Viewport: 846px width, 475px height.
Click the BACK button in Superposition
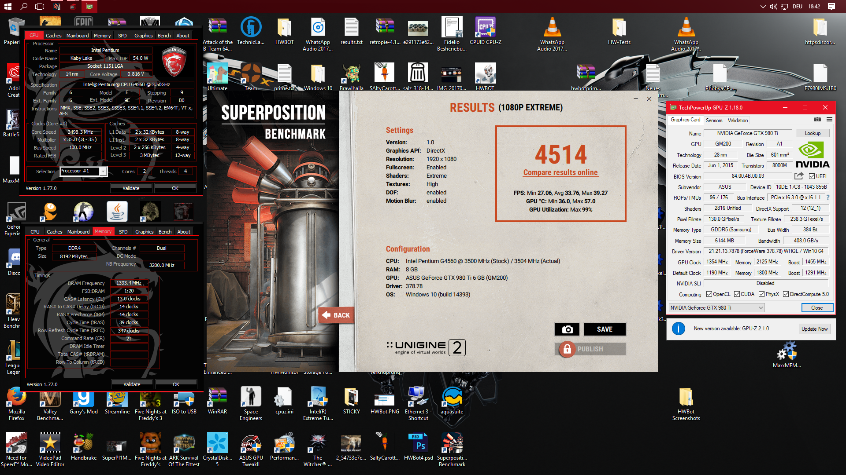[x=336, y=315]
